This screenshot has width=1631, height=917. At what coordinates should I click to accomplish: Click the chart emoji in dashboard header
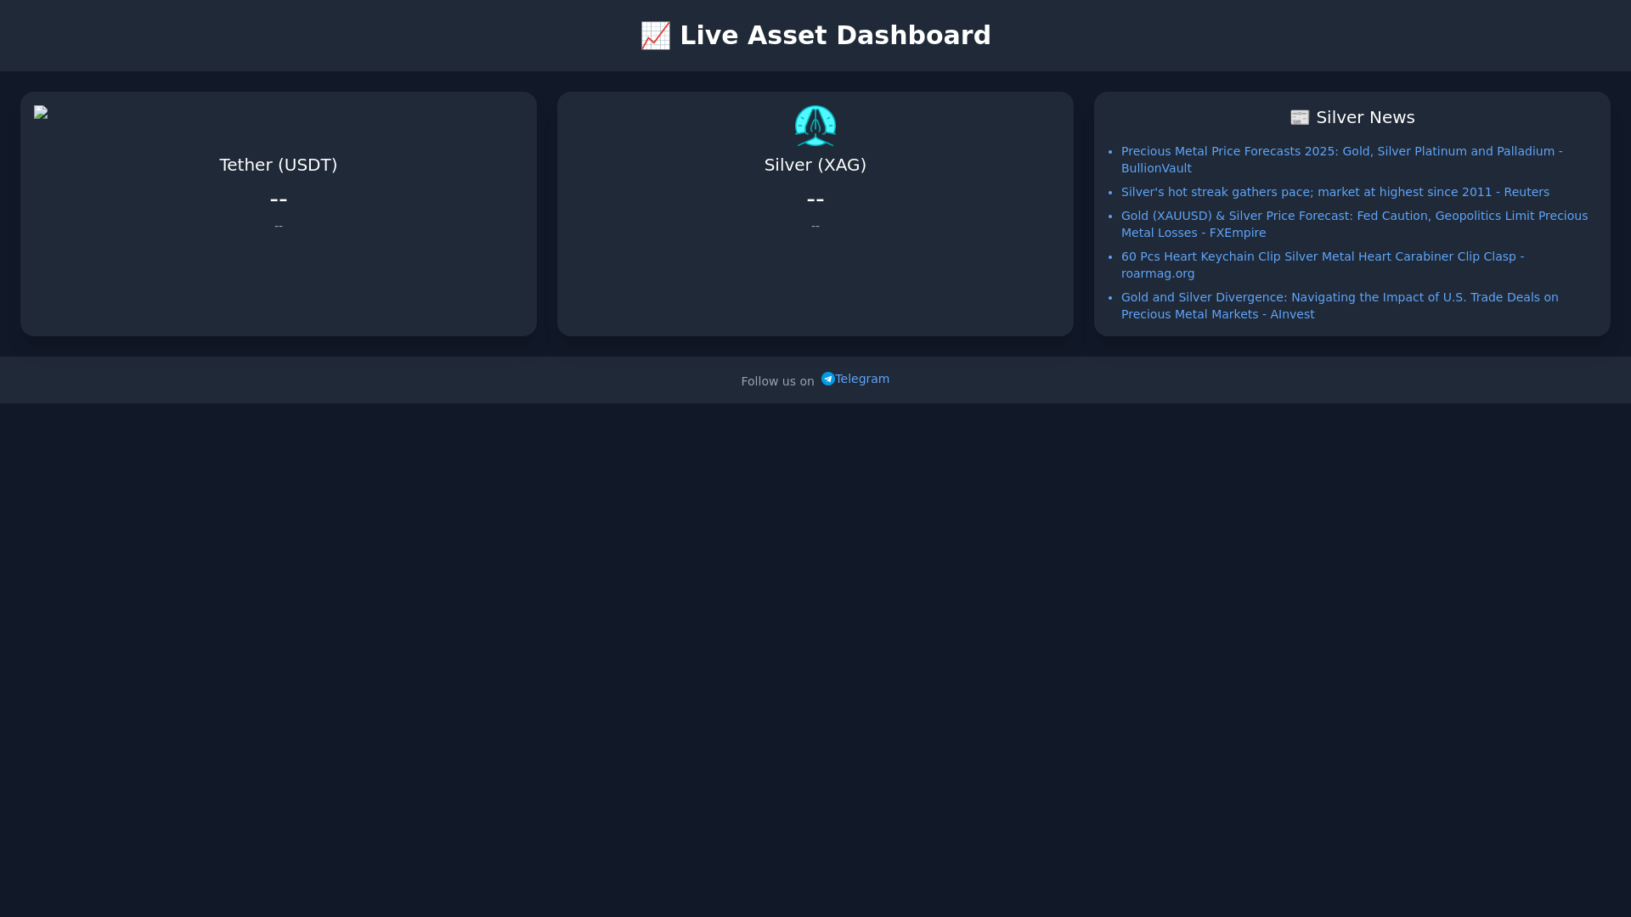click(x=655, y=36)
